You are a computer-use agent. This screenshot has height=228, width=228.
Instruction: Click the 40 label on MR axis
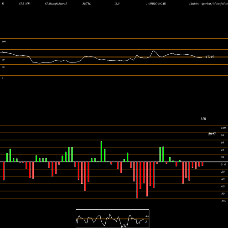(x=222, y=150)
